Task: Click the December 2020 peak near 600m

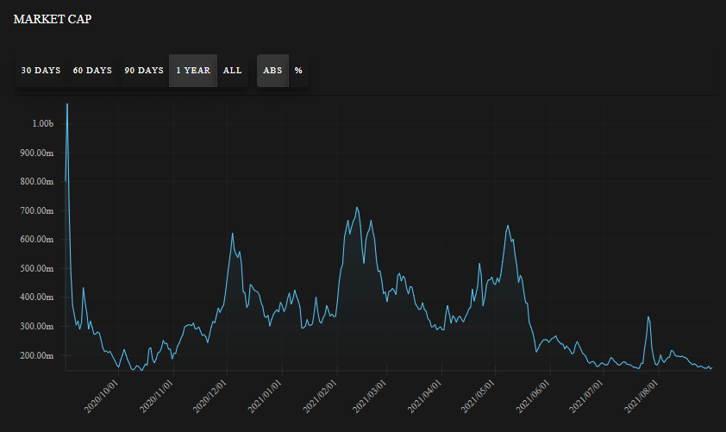Action: coord(233,234)
